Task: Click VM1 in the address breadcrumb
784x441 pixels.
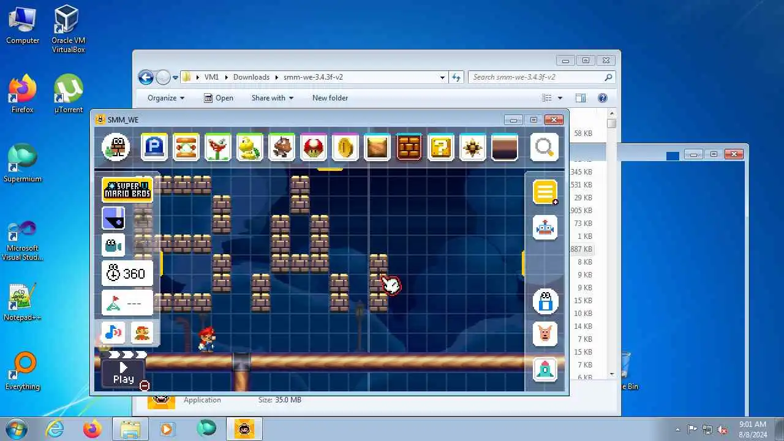Action: [211, 77]
